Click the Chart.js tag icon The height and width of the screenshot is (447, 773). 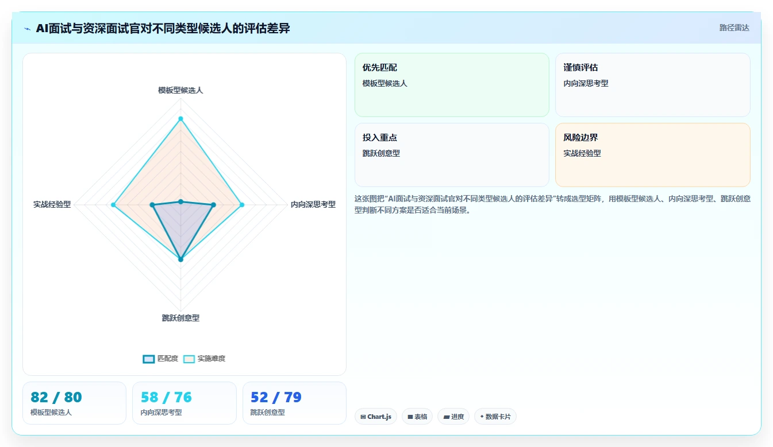tap(363, 417)
